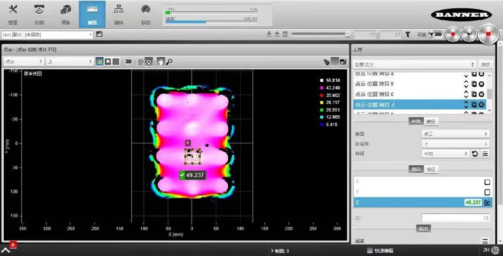
Task: Select the point-cloud dots display icon
Action: pos(141,61)
